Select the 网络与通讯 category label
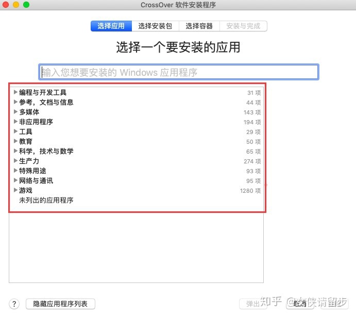 (x=36, y=180)
